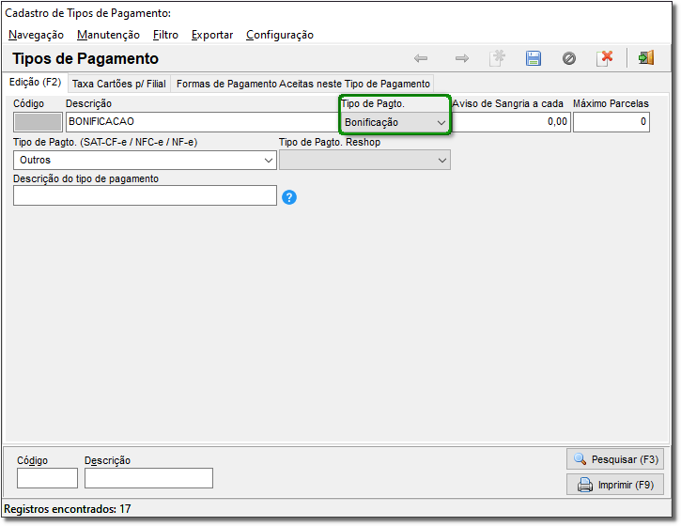Go to next record with right arrow
This screenshot has height=526, width=681.
(x=462, y=58)
